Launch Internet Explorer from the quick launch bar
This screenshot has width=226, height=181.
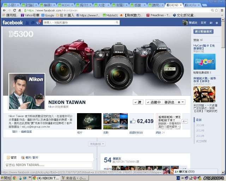25,178
